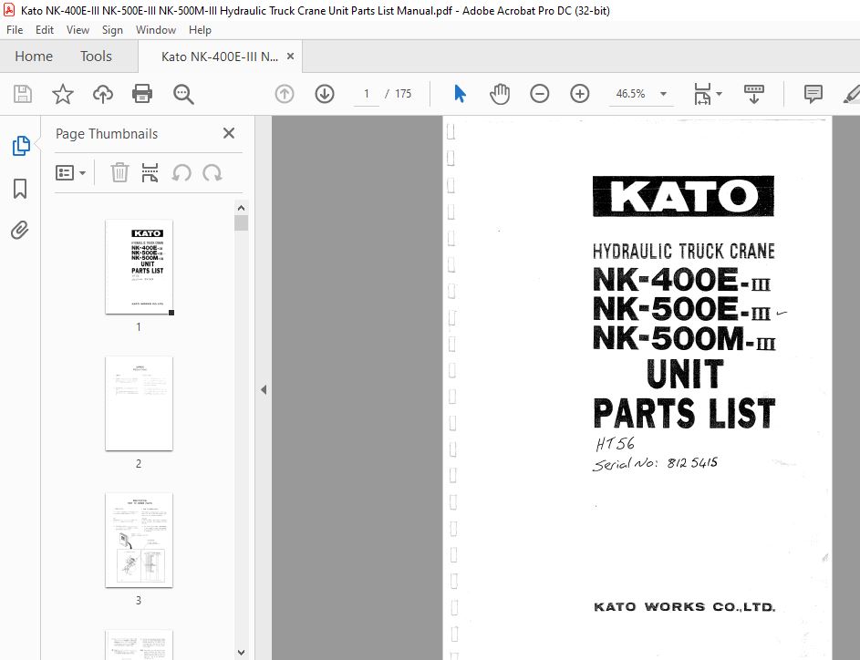Click the insert pages icon in thumbnails
Screen dimensions: 860x660
150,172
